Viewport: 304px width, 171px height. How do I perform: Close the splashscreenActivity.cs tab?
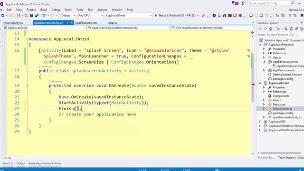[72, 23]
